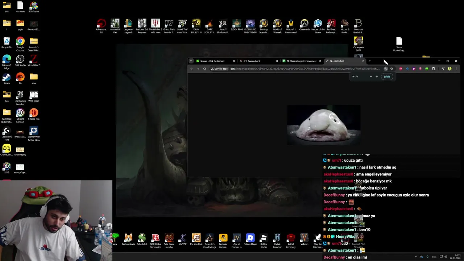Viewport: 464px width, 261px height.
Task: Open Verus DoomKnight file on desktop
Action: click(399, 44)
